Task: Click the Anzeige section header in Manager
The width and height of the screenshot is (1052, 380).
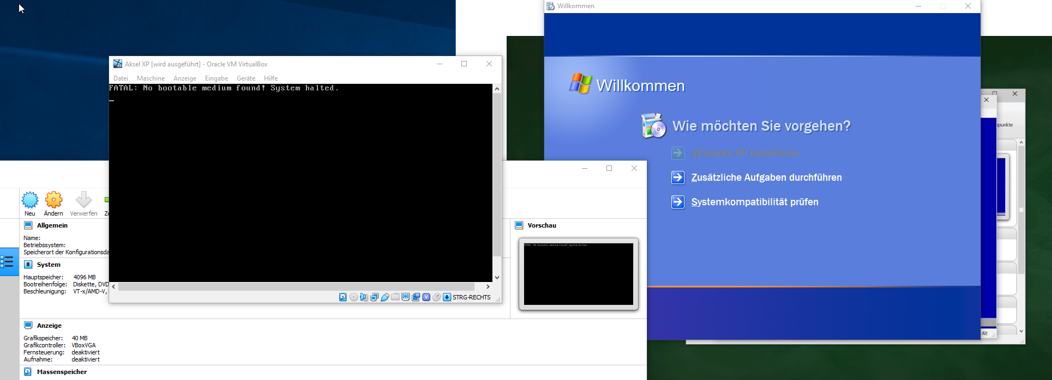Action: click(x=49, y=326)
